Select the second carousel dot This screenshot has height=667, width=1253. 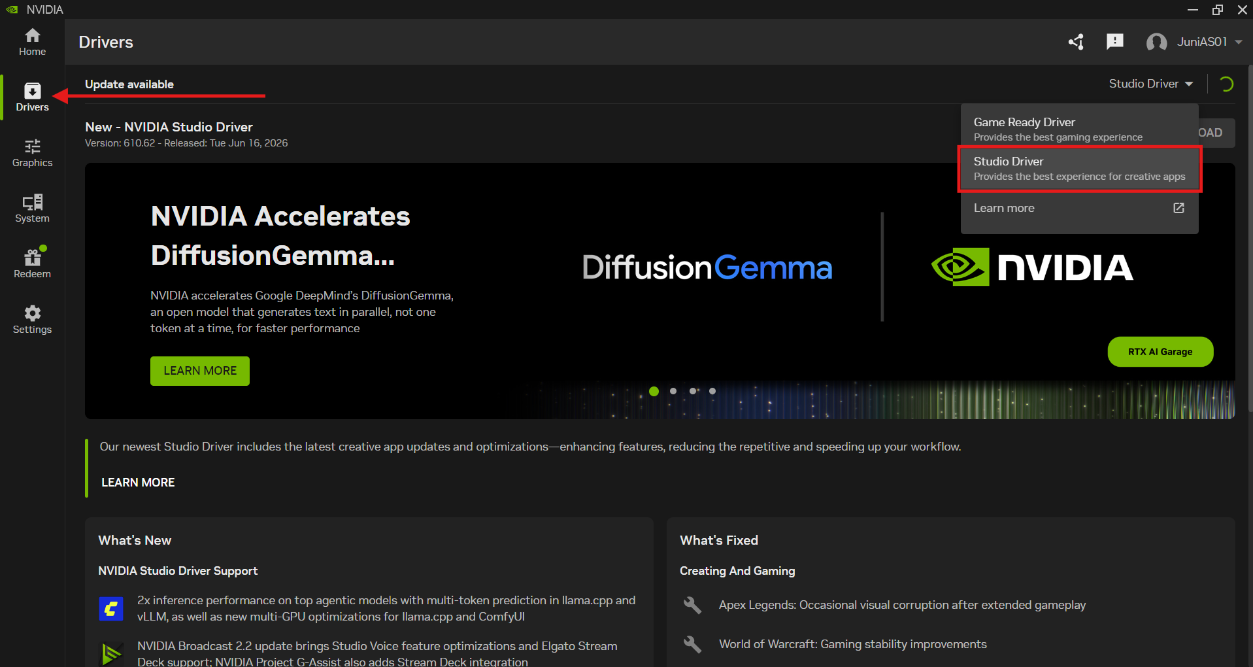point(673,391)
